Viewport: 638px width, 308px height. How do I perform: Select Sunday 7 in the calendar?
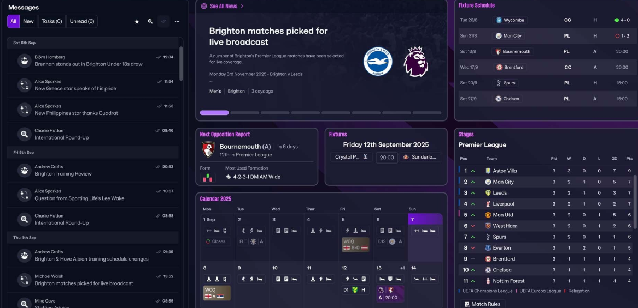point(425,237)
